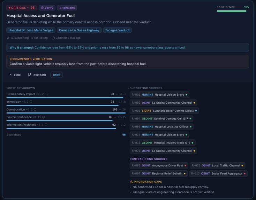
Task: Open source R-001 Hospital Liaison Bravo
Action: point(159,95)
